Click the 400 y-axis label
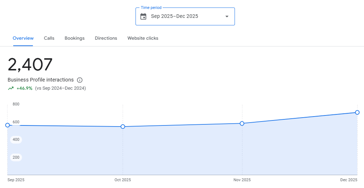Image resolution: width=364 pixels, height=188 pixels. coord(16,139)
